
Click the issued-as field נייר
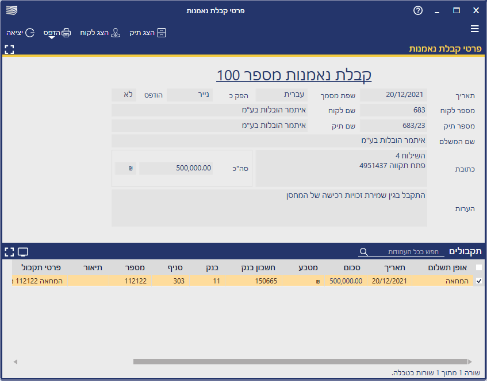[x=190, y=95]
